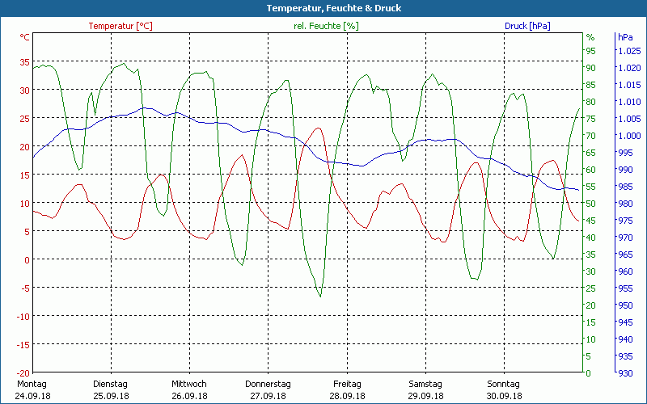Click the pressure axis value '1.005'
Viewport: 647px width, 404px height.
click(629, 119)
